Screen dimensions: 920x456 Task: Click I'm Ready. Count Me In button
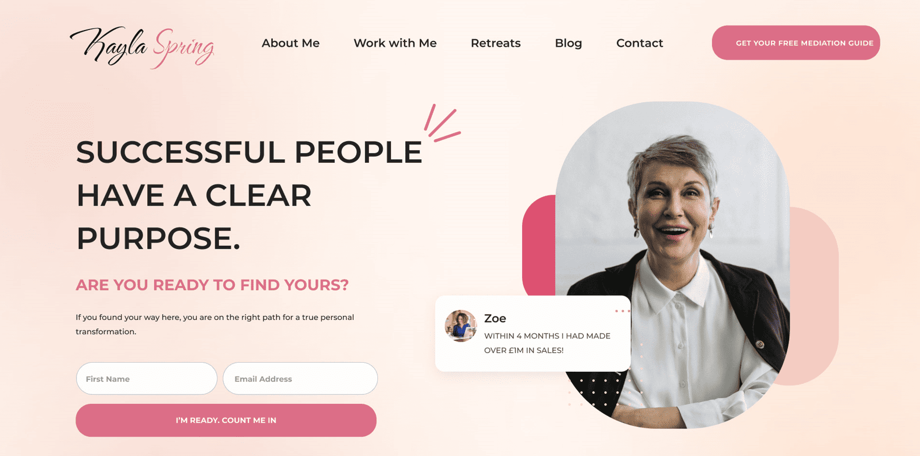tap(226, 420)
